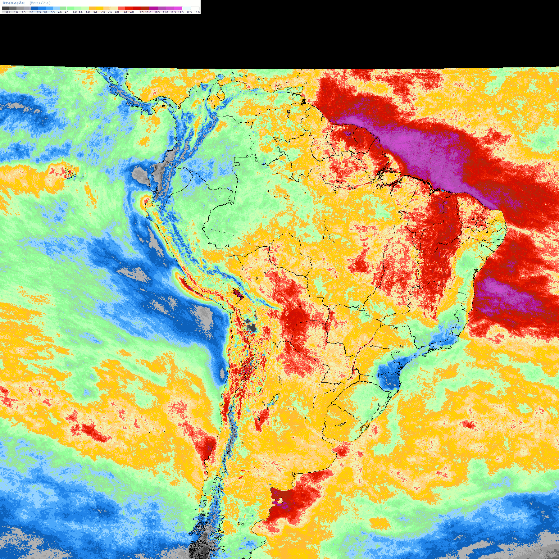
Task: Click the 6.0 legend value
Action: (88, 12)
